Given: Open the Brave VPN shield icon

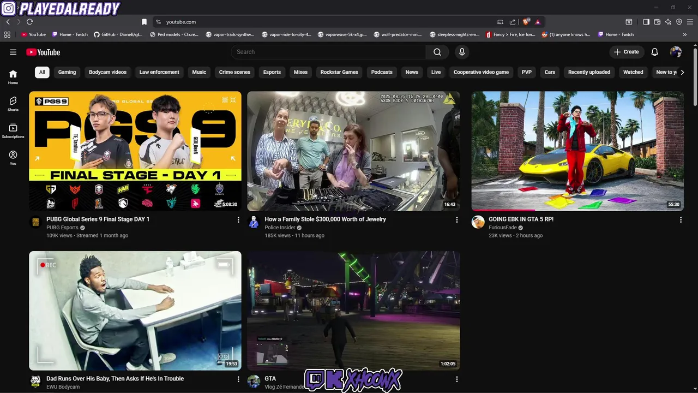Looking at the screenshot, I should tap(679, 22).
